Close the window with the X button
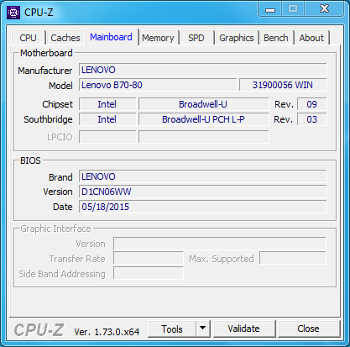350x347 pixels. click(x=324, y=9)
